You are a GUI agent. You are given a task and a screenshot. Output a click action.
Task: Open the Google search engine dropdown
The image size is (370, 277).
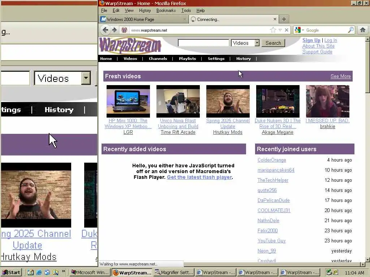click(x=303, y=30)
